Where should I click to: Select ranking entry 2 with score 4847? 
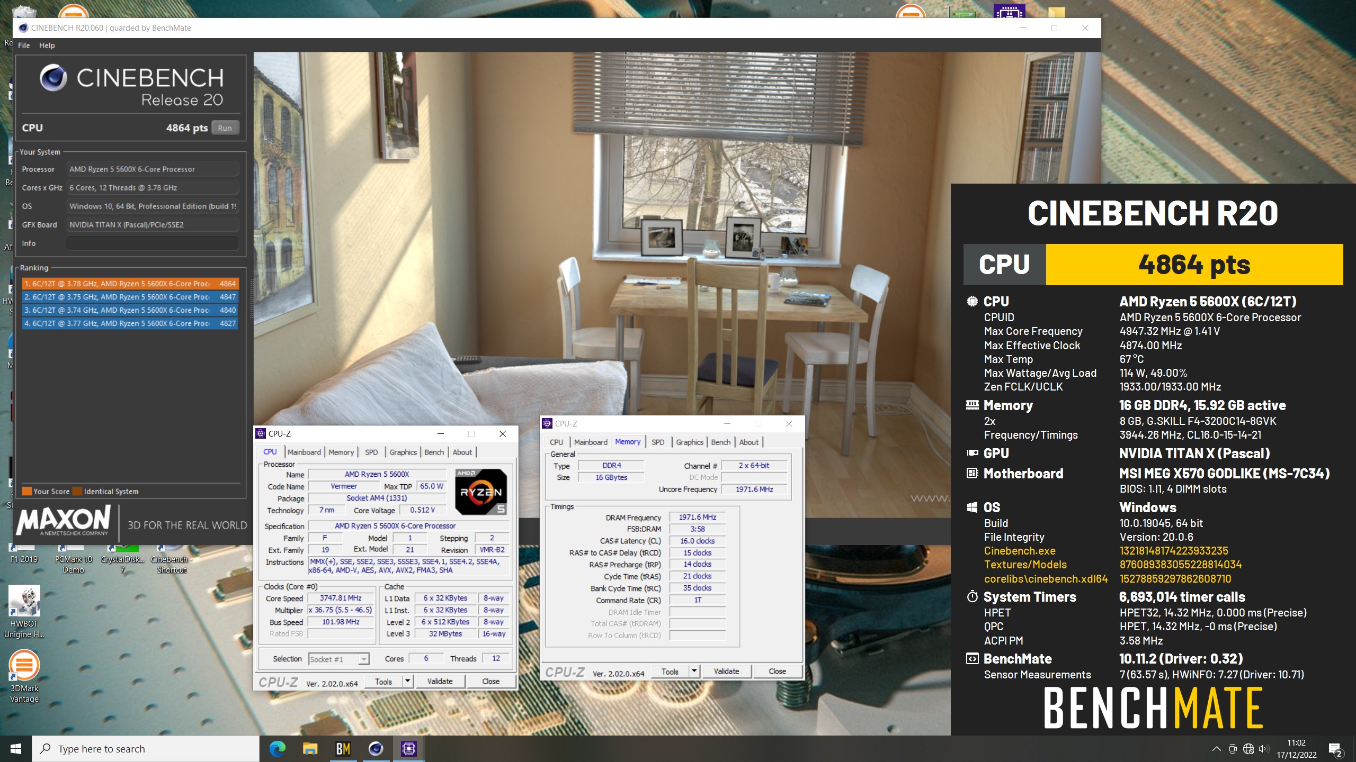130,297
